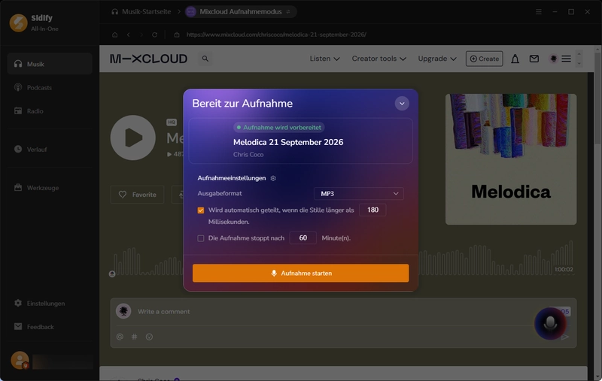The width and height of the screenshot is (602, 381).
Task: Play the Mixcloud show with large play button
Action: 133,138
